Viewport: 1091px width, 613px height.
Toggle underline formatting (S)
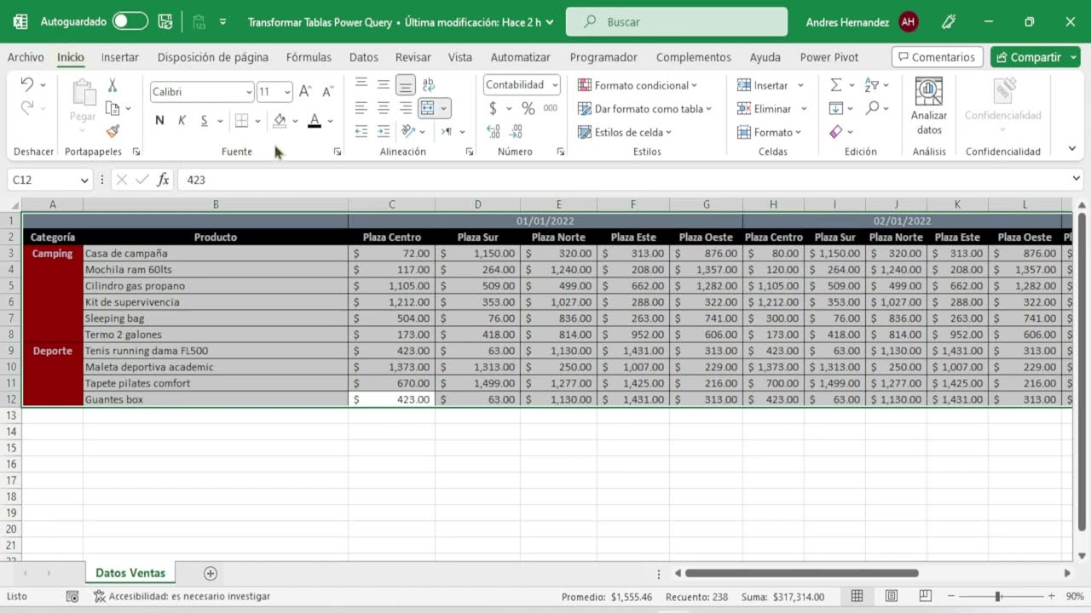click(205, 120)
